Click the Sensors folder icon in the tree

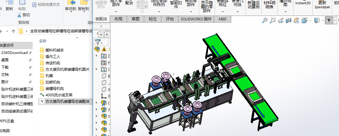[104, 63]
